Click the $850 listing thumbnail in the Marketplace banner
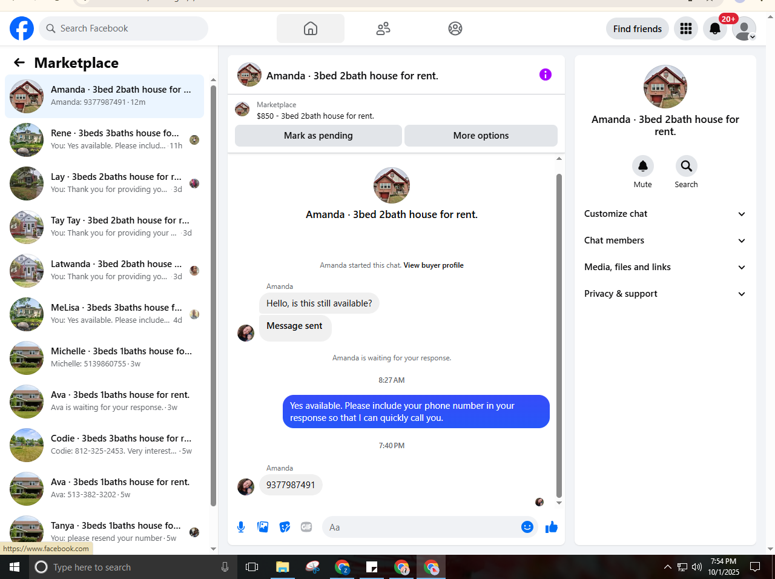 (242, 109)
